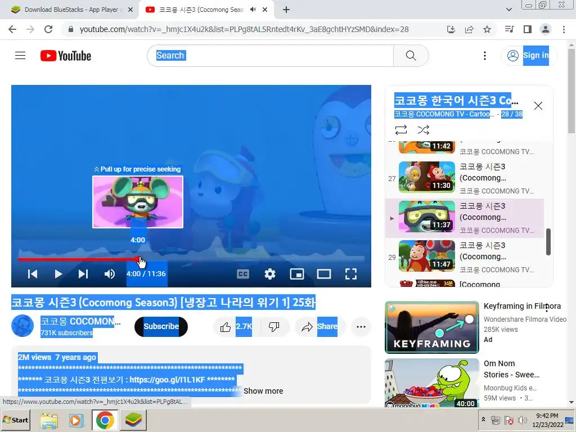Click the playlist panel scrollbar handle
Screen dimensions: 576x432
[x=548, y=241]
